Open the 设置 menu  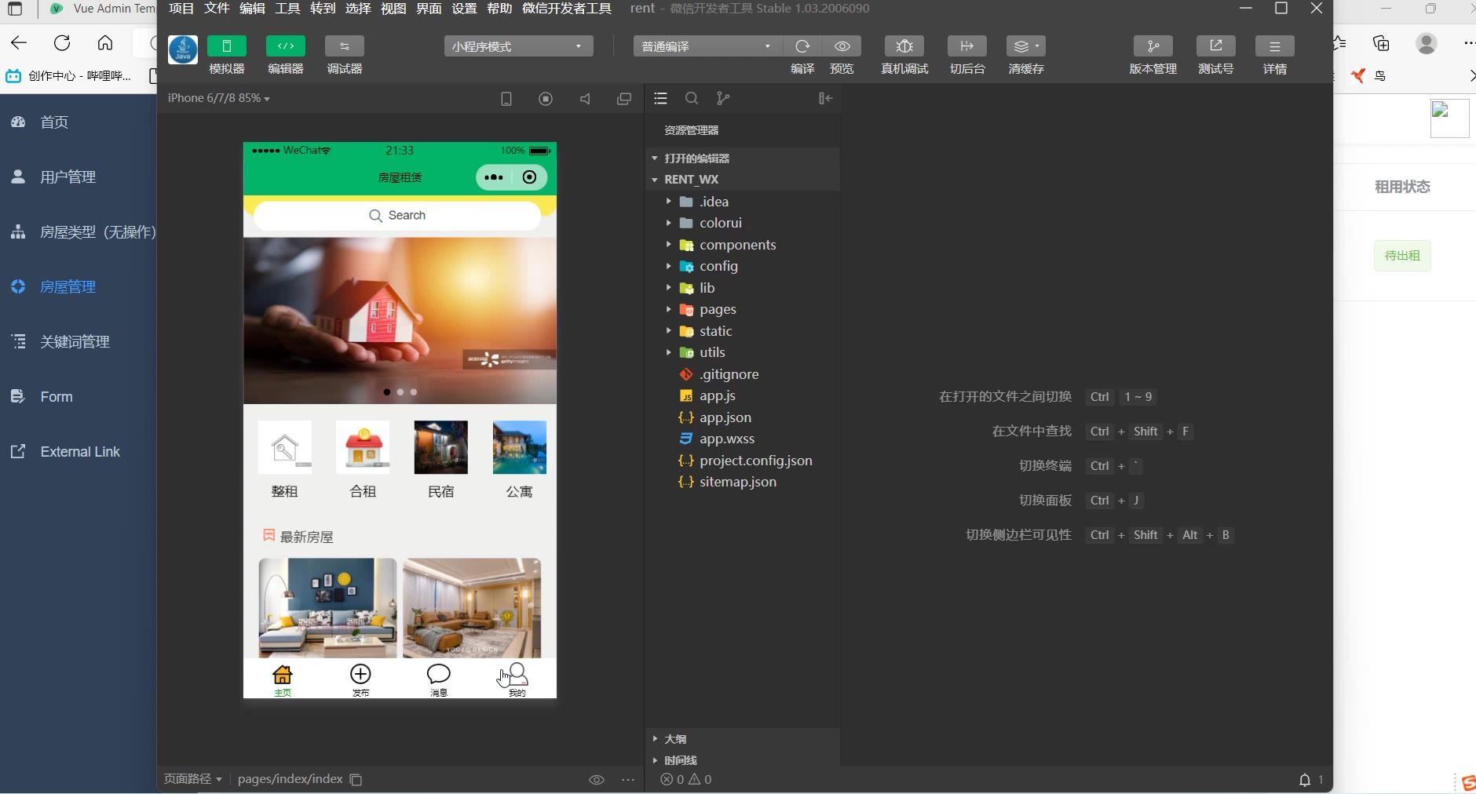tap(464, 9)
